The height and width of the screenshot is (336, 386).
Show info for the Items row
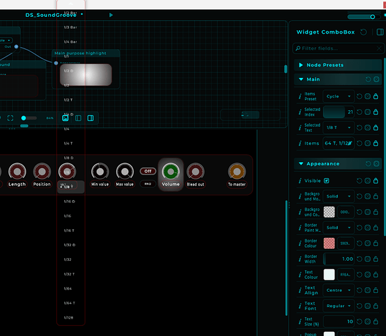point(300,143)
